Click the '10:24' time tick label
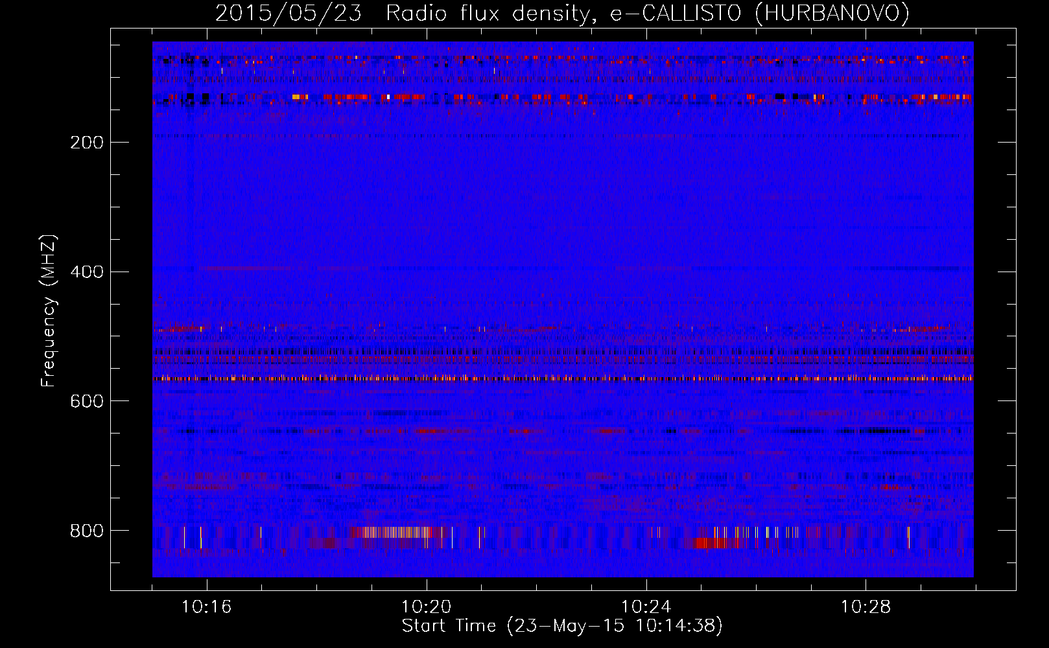 point(646,607)
